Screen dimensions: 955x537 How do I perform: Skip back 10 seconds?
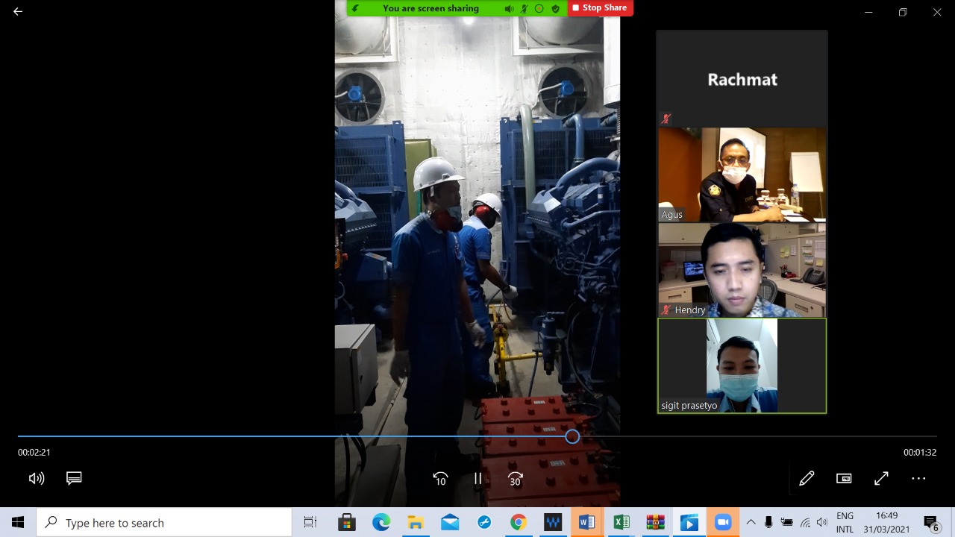click(x=440, y=479)
